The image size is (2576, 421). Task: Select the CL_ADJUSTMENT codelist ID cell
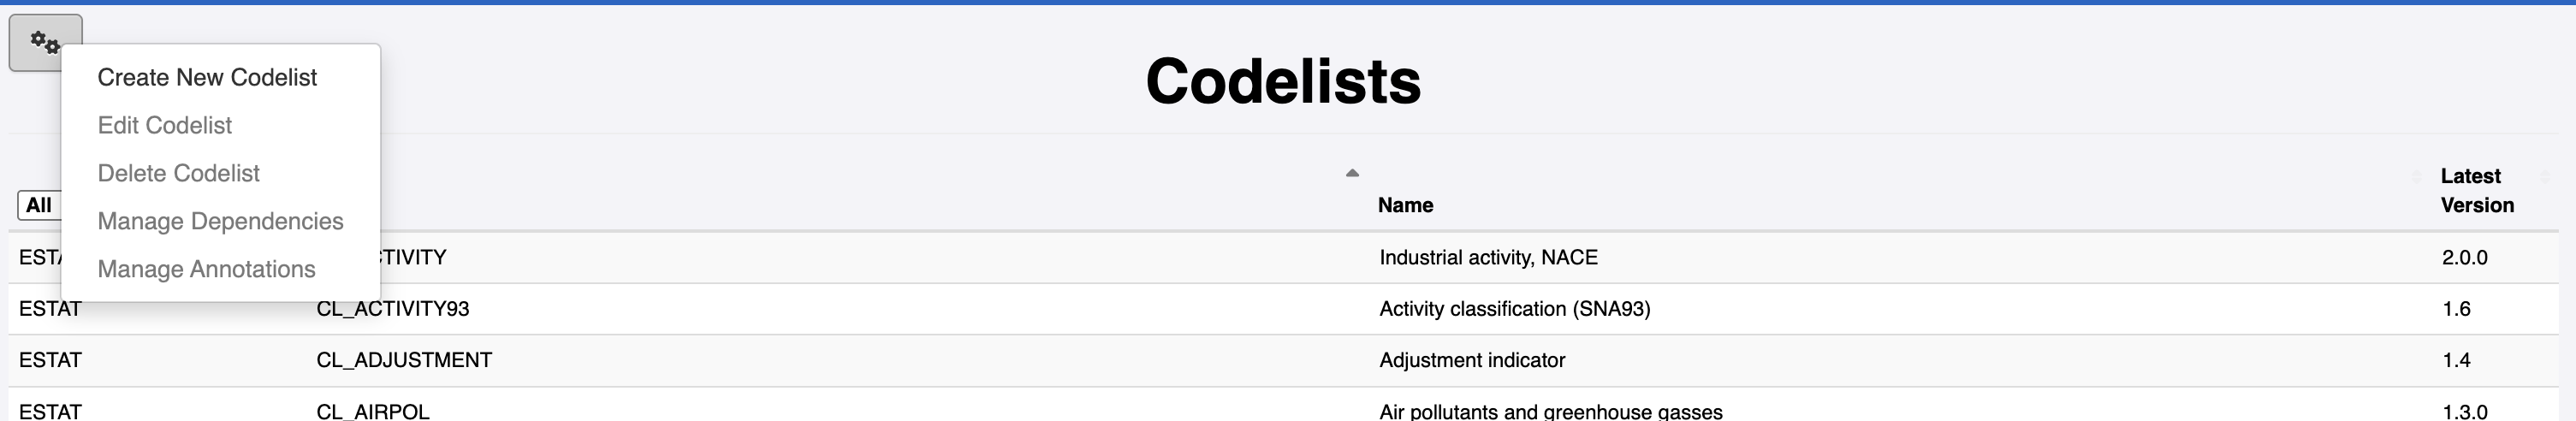coord(404,360)
